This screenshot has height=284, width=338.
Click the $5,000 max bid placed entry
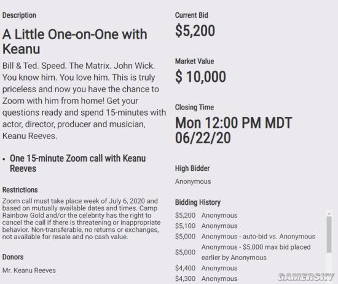click(x=243, y=252)
